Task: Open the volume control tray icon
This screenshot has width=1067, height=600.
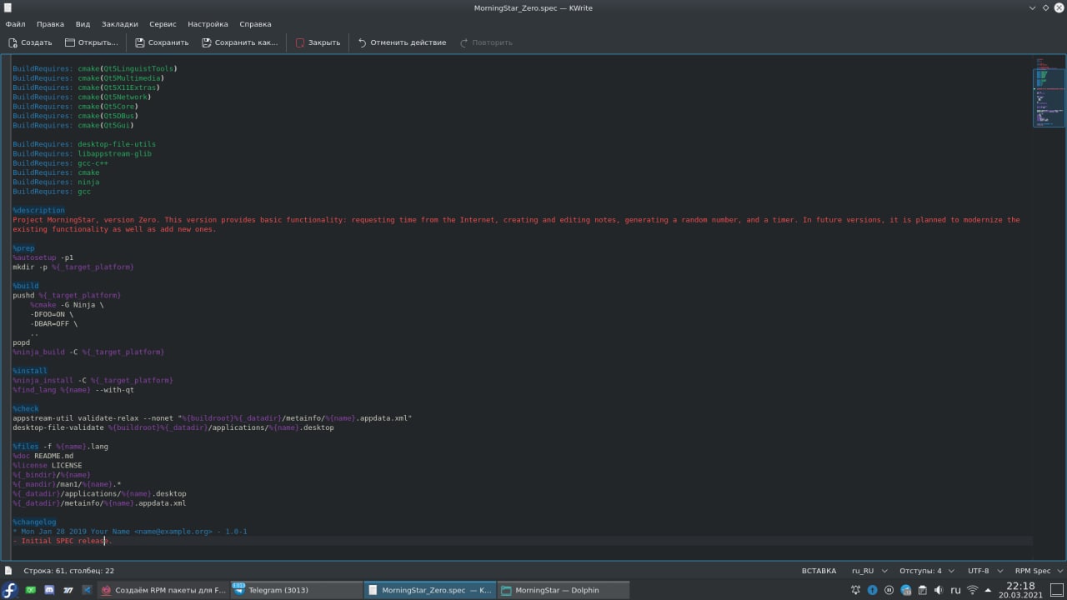Action: [x=939, y=590]
